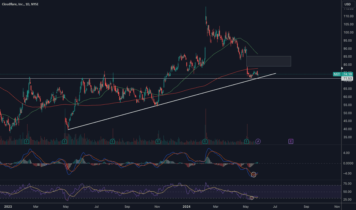Select the circle drawing on the RSI pane
Viewport: 356px width, 210px height.
252,198
